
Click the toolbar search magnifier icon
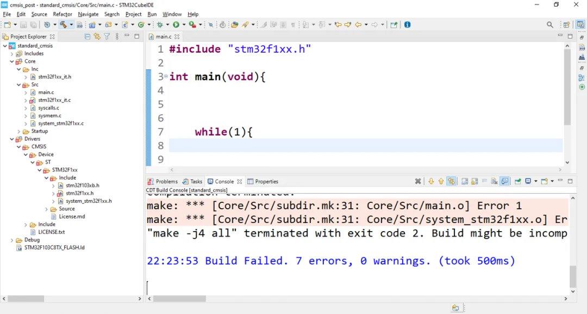(x=550, y=24)
